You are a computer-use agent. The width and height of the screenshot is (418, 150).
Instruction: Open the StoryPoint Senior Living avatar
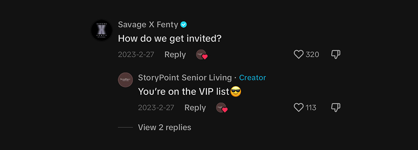pos(125,80)
